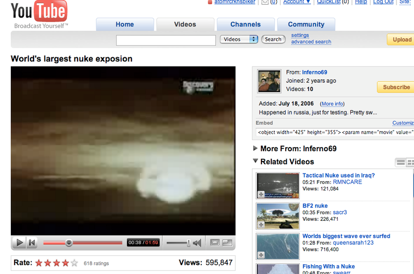Rate the video with the first star
The height and width of the screenshot is (274, 414).
click(39, 263)
